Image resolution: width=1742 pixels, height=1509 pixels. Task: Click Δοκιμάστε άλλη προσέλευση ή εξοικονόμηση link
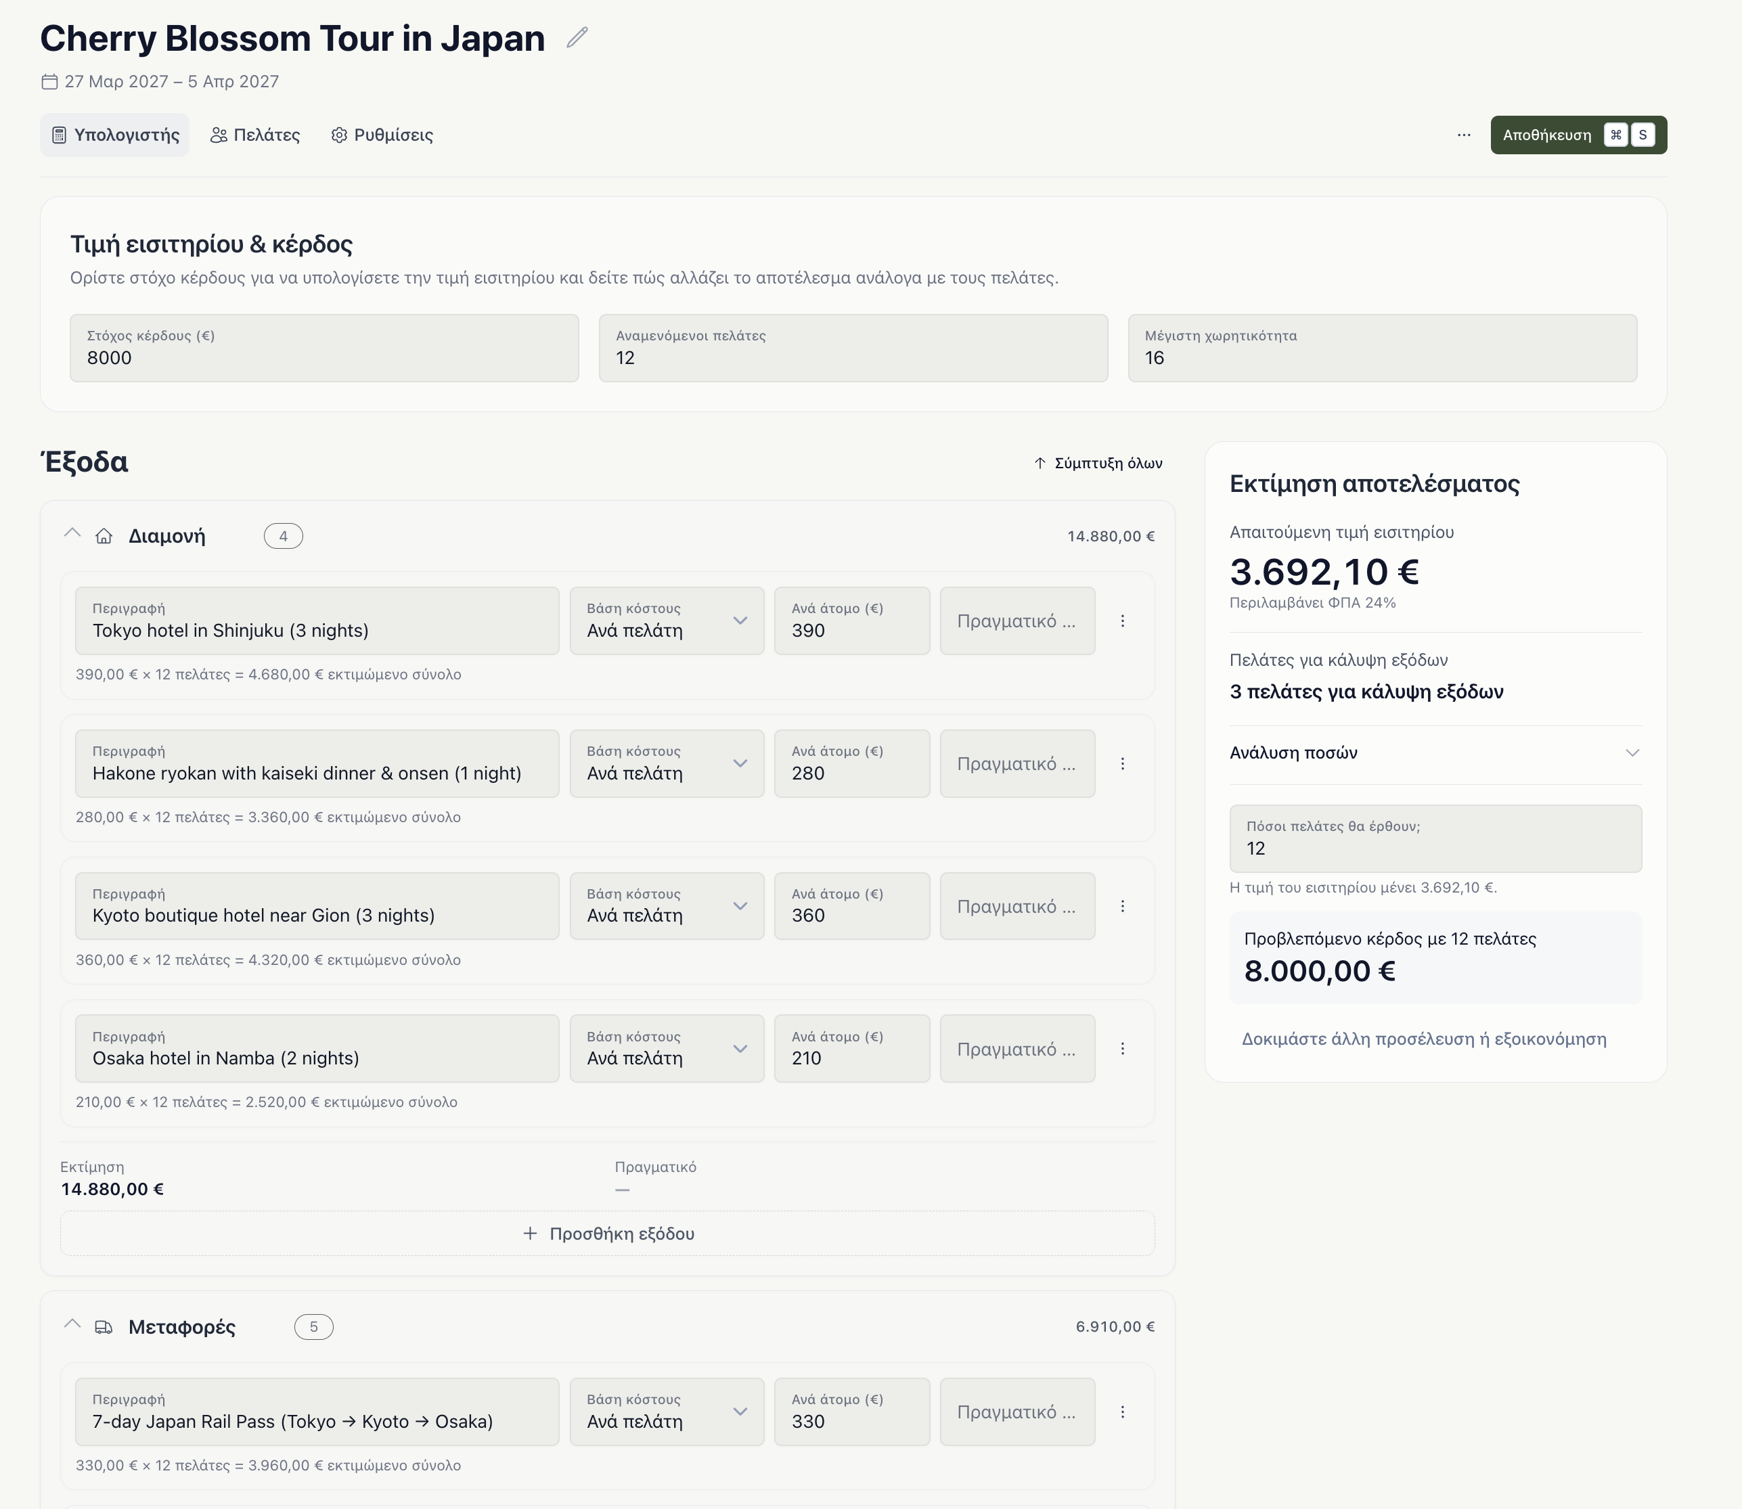pyautogui.click(x=1424, y=1039)
